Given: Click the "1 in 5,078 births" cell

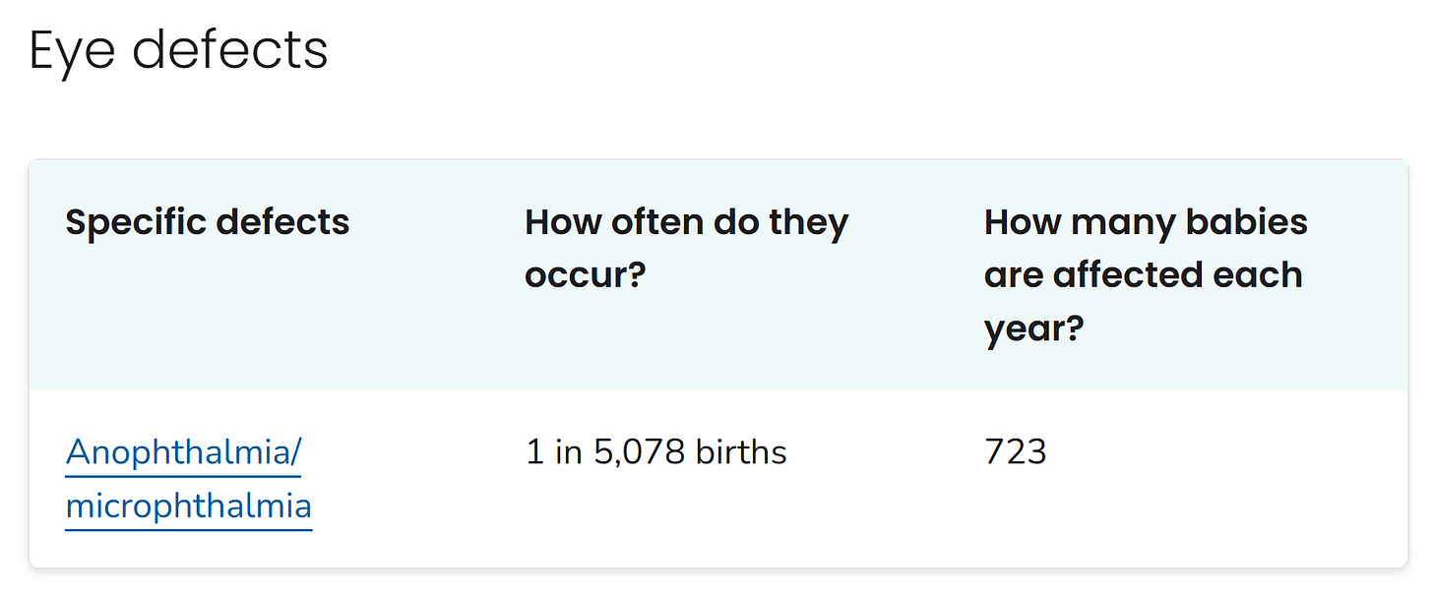Looking at the screenshot, I should pos(656,452).
